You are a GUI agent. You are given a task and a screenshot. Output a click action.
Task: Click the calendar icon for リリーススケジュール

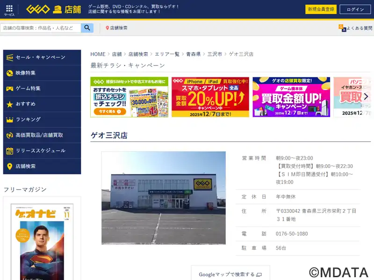point(9,151)
